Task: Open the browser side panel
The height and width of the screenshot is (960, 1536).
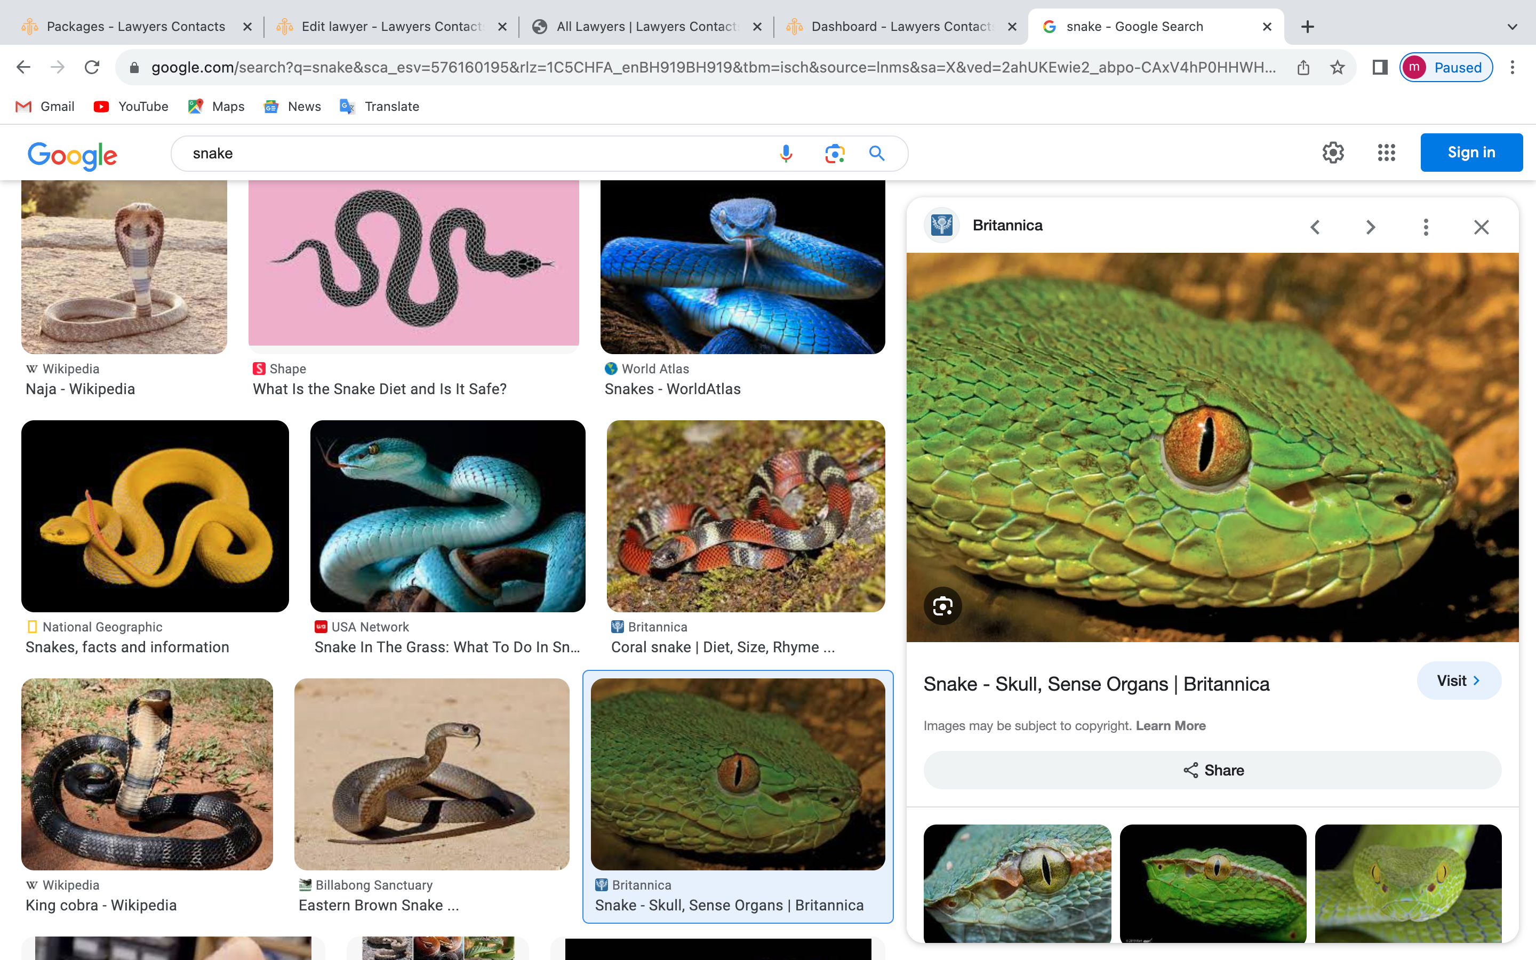Action: pos(1380,67)
